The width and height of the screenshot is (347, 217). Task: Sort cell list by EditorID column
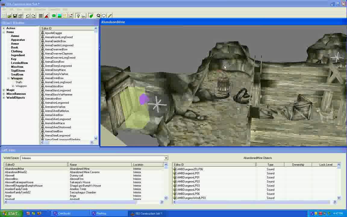[x=36, y=165]
